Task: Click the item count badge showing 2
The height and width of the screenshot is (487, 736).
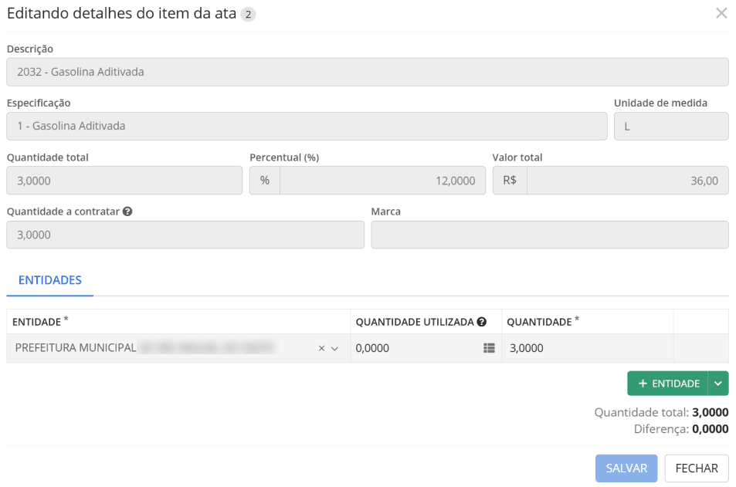Action: click(248, 14)
